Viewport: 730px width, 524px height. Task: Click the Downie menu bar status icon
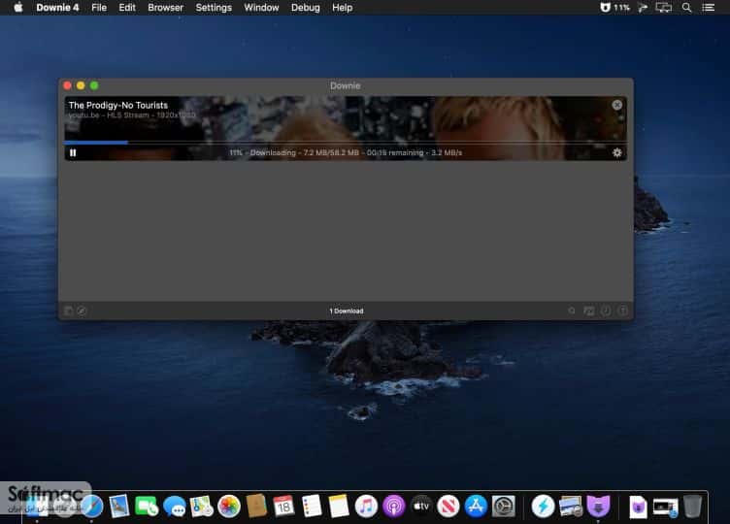point(605,8)
